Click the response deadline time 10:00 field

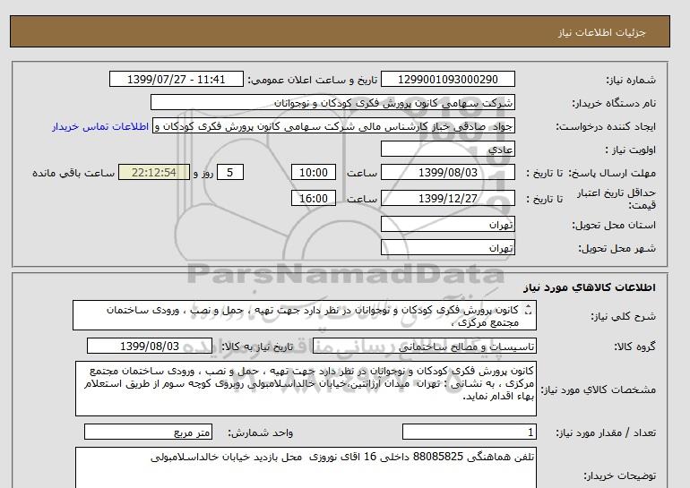314,172
